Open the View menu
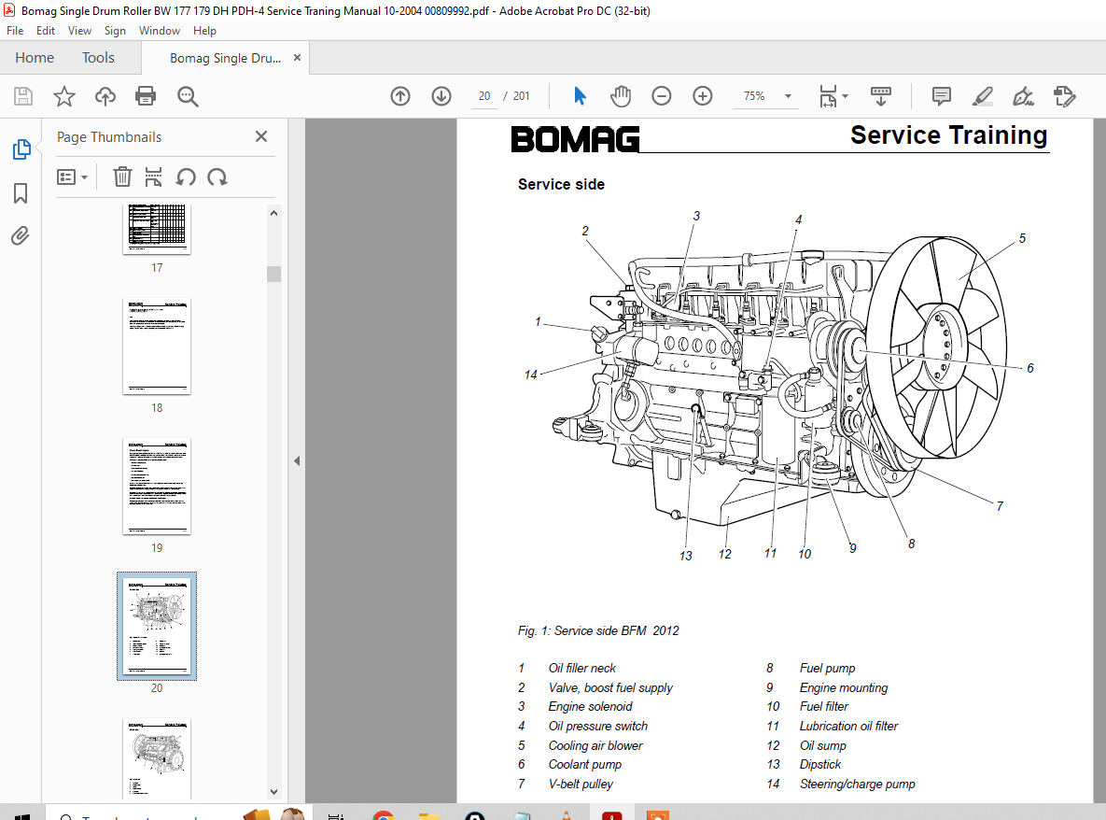1106x820 pixels. coord(79,30)
